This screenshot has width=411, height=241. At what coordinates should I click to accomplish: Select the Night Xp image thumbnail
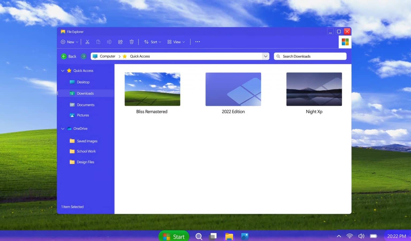pyautogui.click(x=314, y=89)
